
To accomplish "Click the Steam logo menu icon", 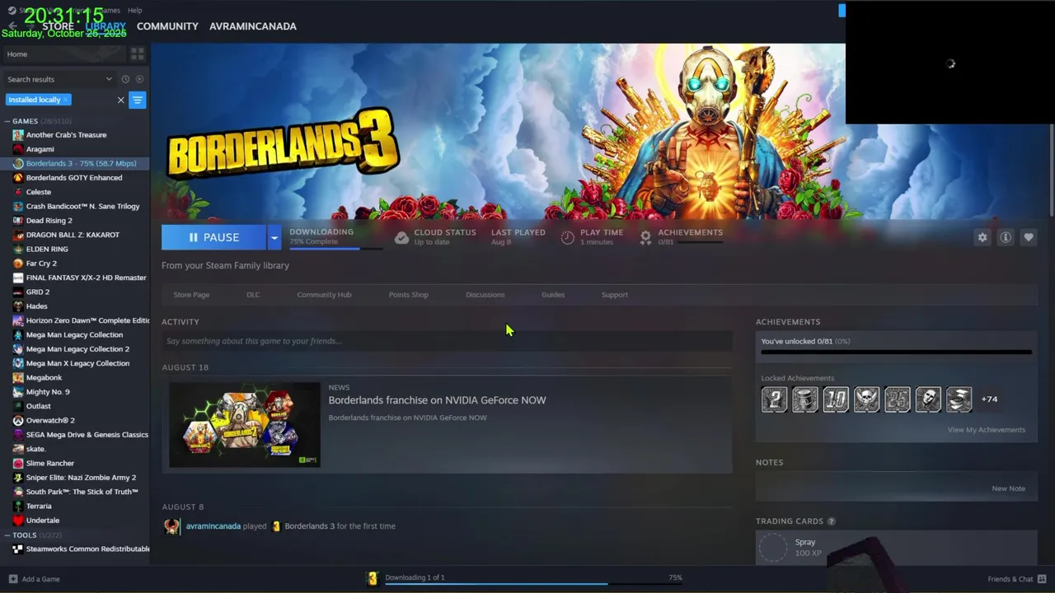I will [x=12, y=11].
